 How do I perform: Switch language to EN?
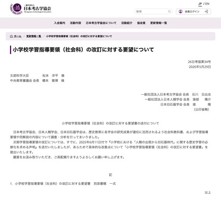(207, 4)
